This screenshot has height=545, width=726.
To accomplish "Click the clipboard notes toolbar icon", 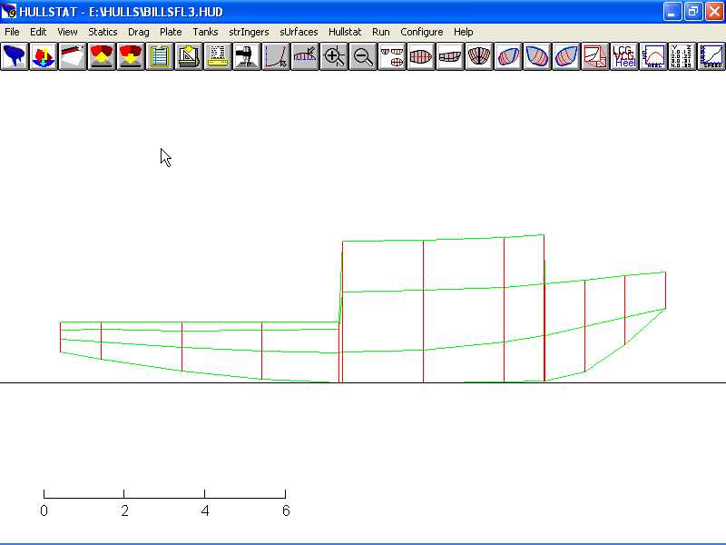I will (160, 56).
